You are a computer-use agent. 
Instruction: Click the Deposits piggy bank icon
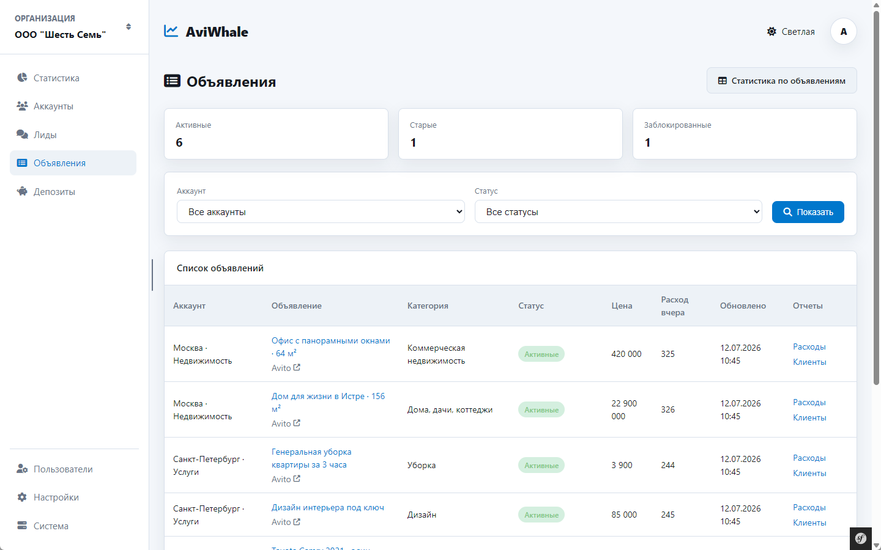22,191
